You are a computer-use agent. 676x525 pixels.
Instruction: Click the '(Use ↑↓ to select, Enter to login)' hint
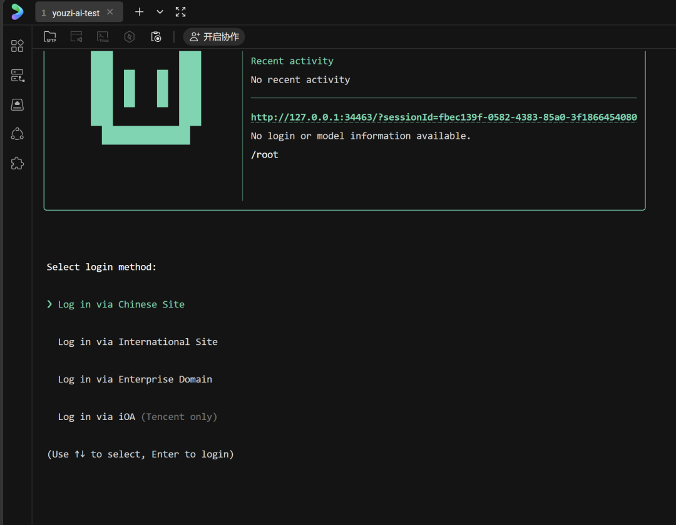click(140, 454)
